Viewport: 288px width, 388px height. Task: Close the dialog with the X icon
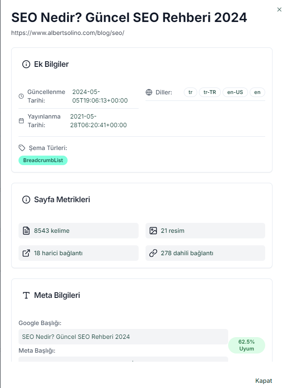click(x=279, y=9)
